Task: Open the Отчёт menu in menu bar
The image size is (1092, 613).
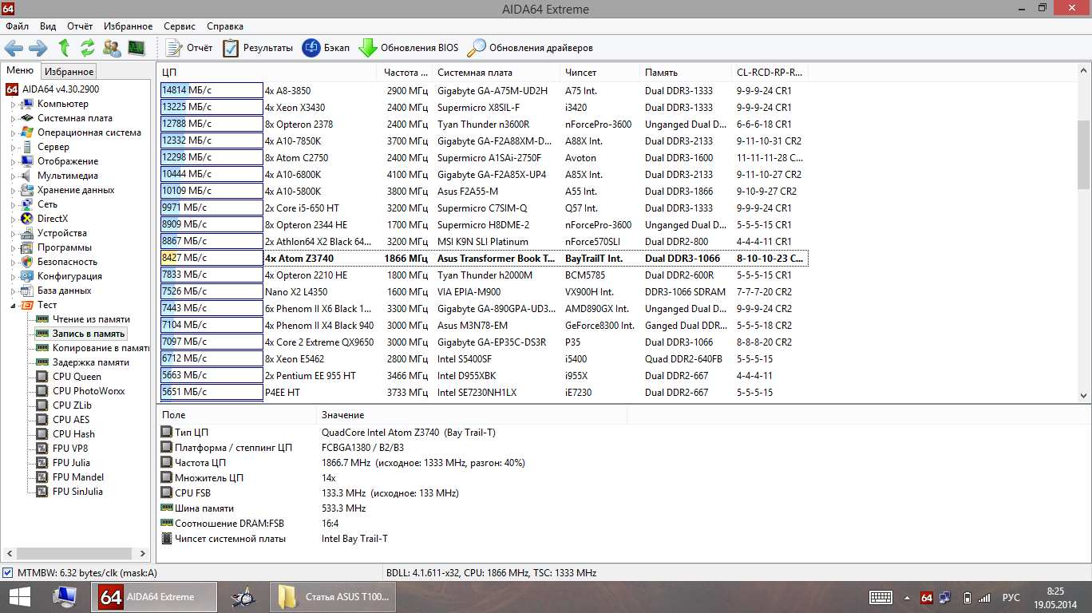Action: [80, 26]
